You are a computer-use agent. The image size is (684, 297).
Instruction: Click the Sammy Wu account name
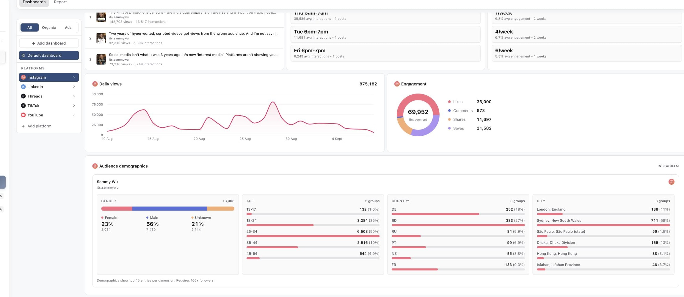click(x=107, y=182)
